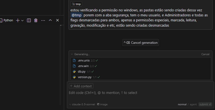Image resolution: width=215 pixels, height=110 pixels.
Task: Click the Add context button
Action: (x=81, y=86)
